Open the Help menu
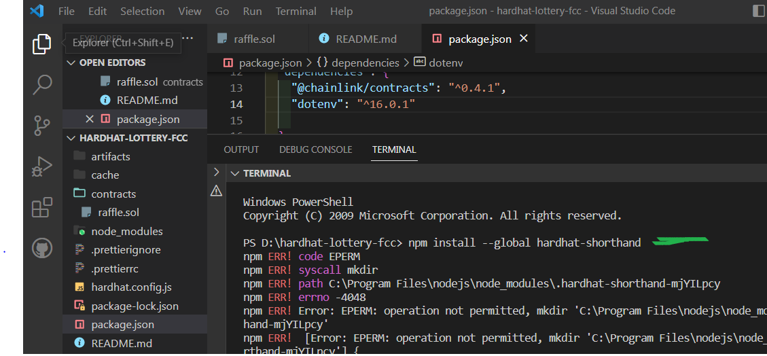767x356 pixels. pyautogui.click(x=342, y=11)
